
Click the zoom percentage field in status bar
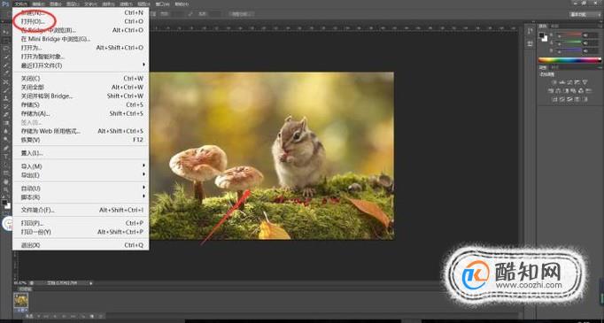point(20,283)
